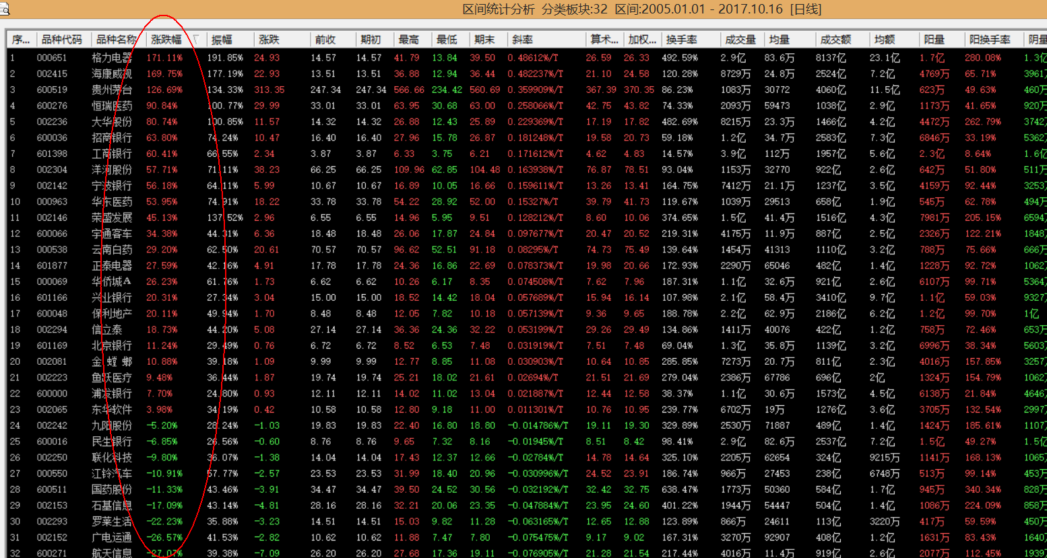Select the 宇通客车 row name
Image resolution: width=1047 pixels, height=558 pixels.
tap(112, 234)
